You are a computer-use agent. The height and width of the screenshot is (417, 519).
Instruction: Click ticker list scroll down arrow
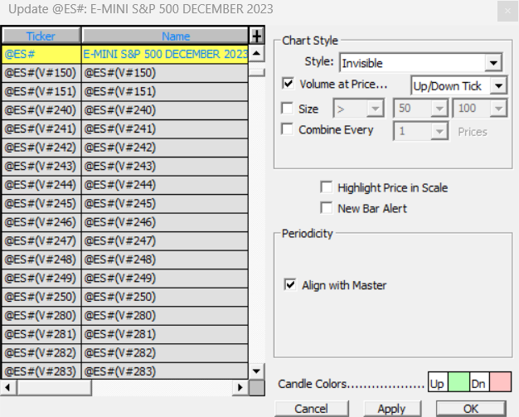256,371
